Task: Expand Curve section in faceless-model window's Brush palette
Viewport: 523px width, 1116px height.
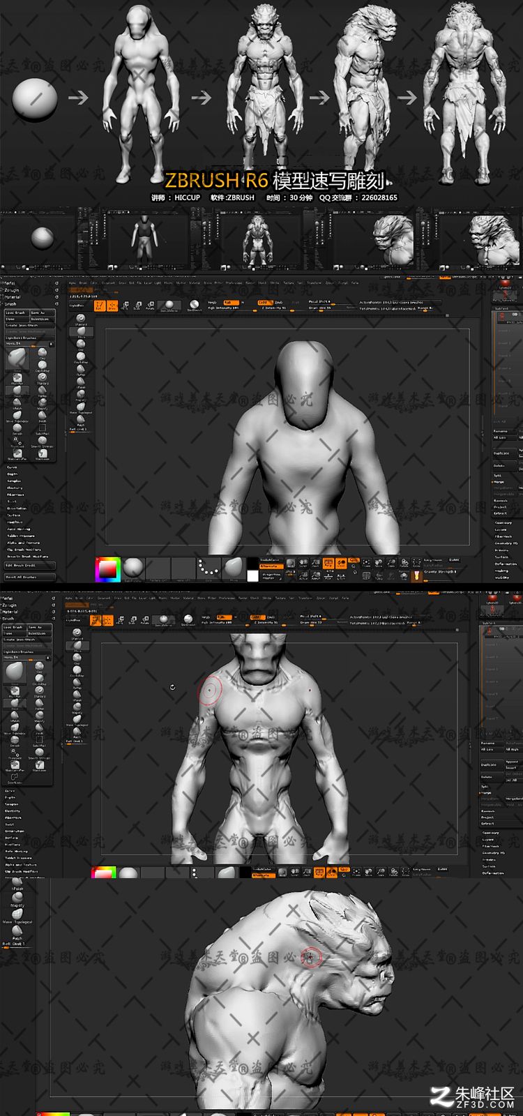Action: [12, 467]
